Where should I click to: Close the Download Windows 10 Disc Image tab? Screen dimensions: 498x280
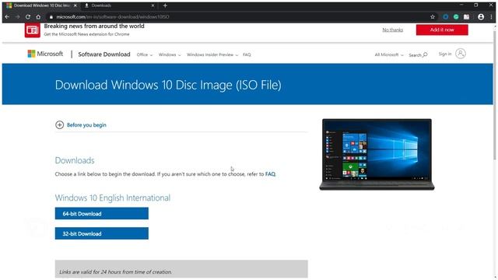pyautogui.click(x=75, y=5)
